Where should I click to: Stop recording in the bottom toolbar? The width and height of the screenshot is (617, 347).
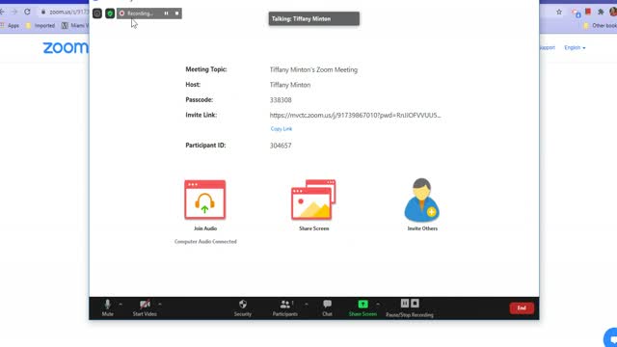click(415, 304)
